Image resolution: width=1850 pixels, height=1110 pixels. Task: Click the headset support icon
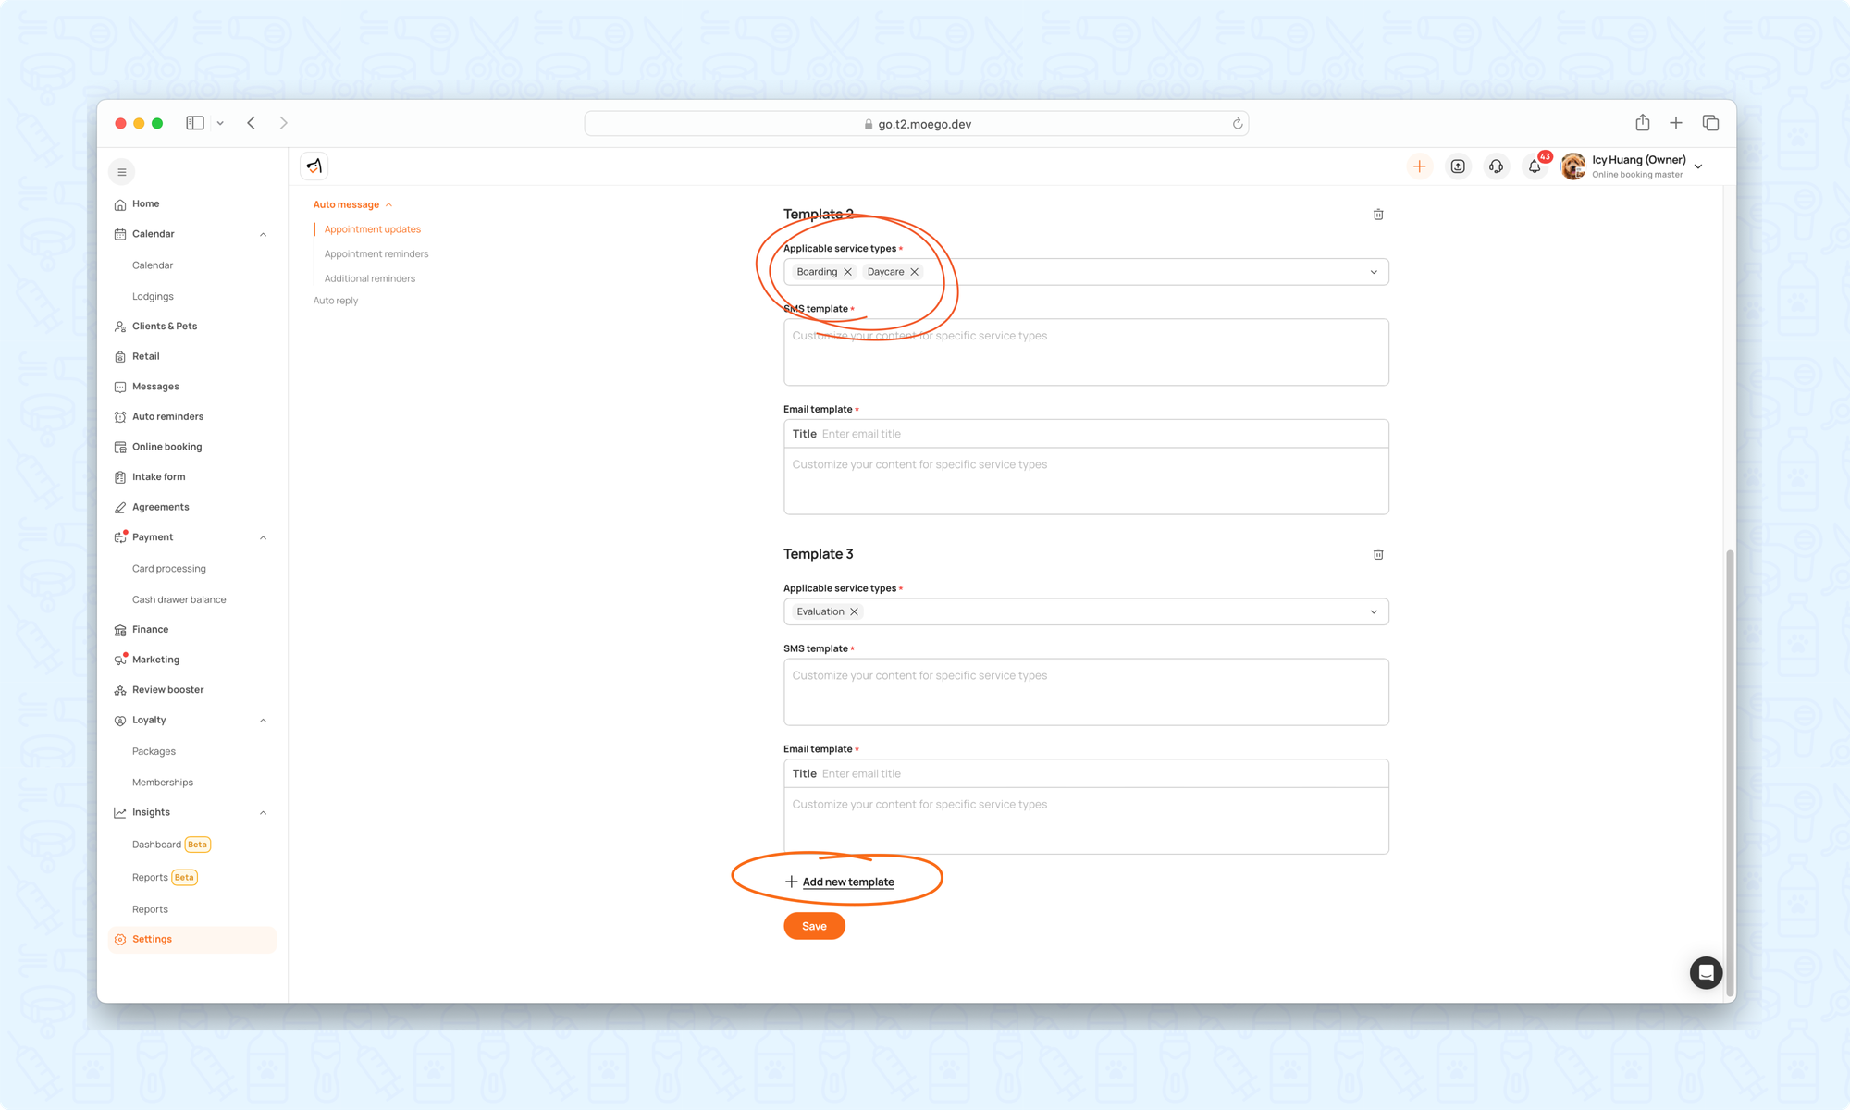tap(1496, 166)
